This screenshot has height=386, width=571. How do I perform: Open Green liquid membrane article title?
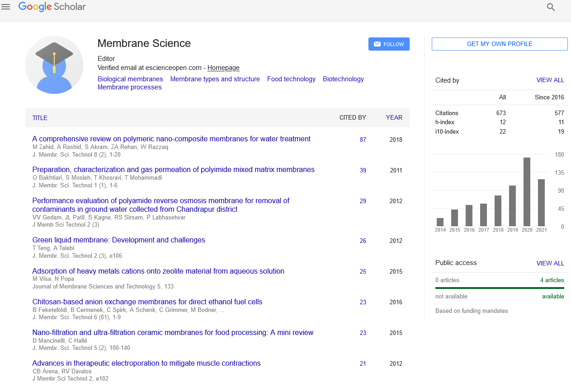pos(118,240)
